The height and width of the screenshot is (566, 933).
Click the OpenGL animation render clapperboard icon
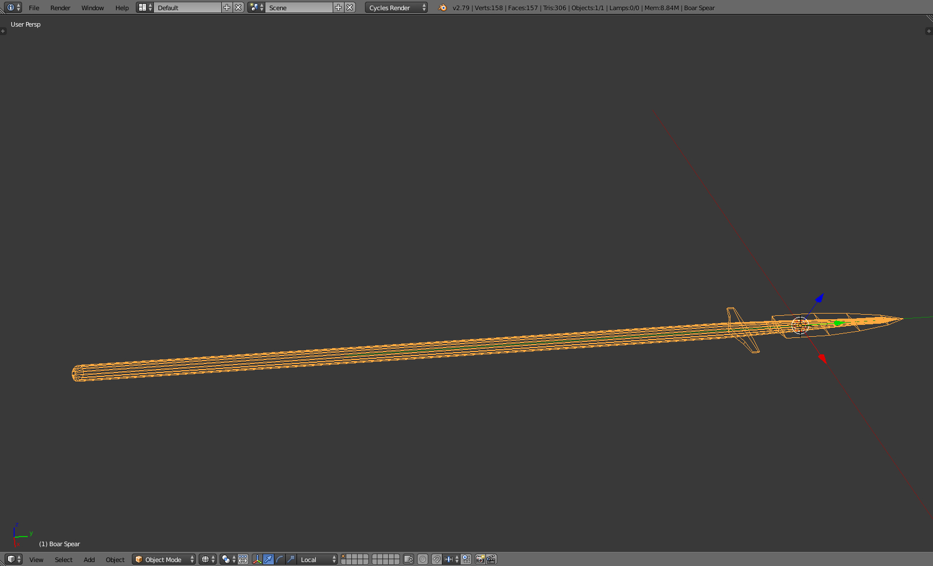(492, 559)
